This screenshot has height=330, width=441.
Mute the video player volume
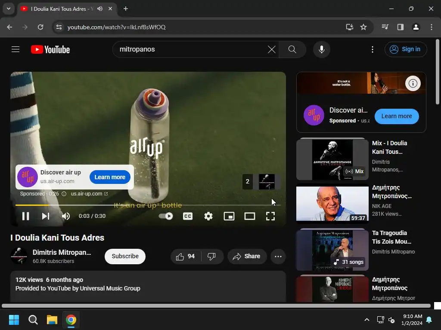66,216
